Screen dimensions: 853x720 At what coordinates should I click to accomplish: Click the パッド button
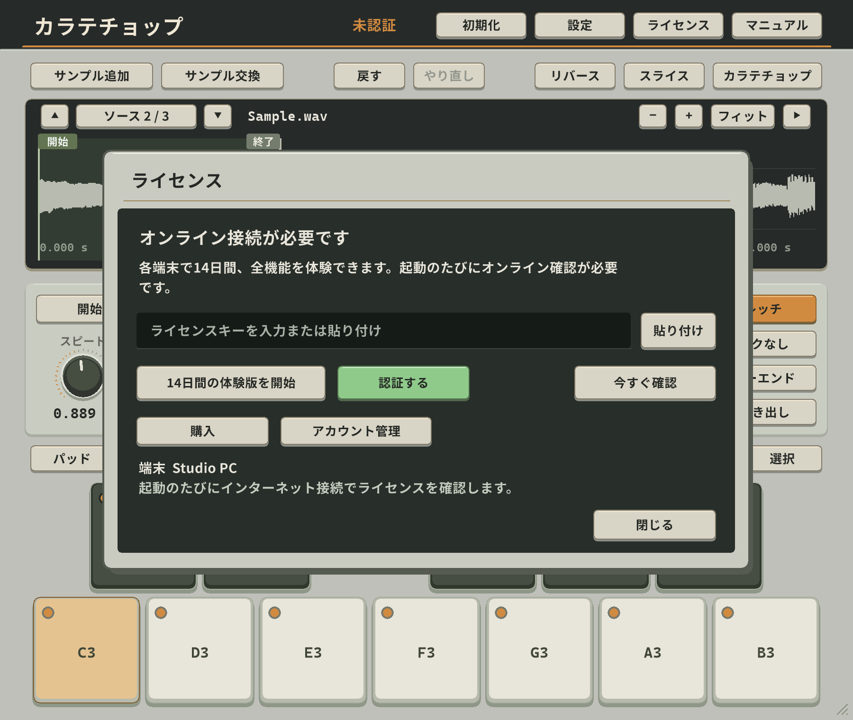67,459
